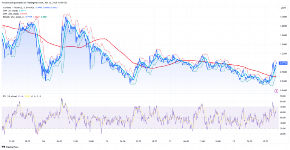The height and width of the screenshot is (150, 290).
Task: Open the USDT currency selector
Action: pyautogui.click(x=283, y=8)
